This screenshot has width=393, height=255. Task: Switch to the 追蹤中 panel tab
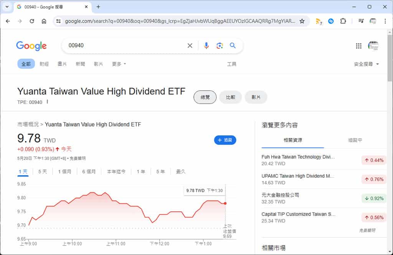pyautogui.click(x=355, y=140)
